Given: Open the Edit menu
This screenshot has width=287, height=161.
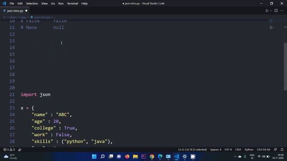Looking at the screenshot, I should 20,4.
